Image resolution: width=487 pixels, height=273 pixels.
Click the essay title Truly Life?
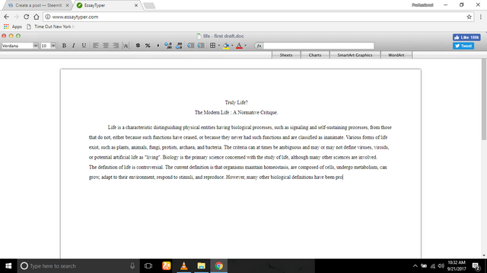237,102
